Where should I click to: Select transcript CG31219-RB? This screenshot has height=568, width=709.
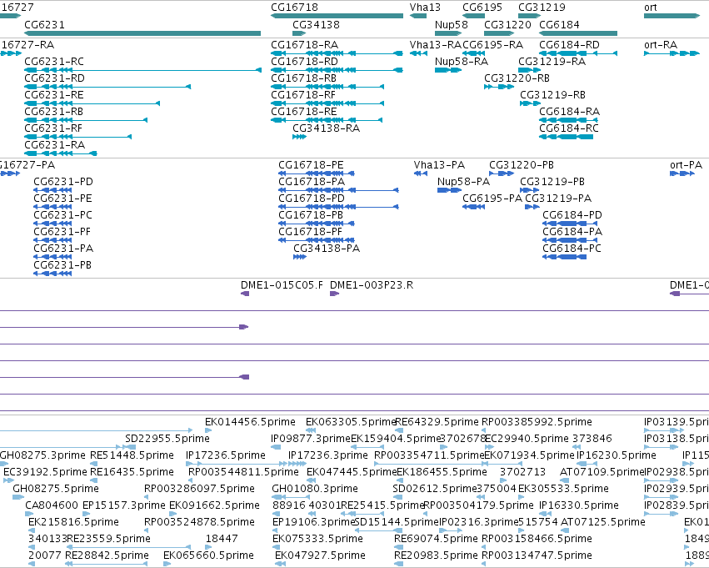(531, 103)
